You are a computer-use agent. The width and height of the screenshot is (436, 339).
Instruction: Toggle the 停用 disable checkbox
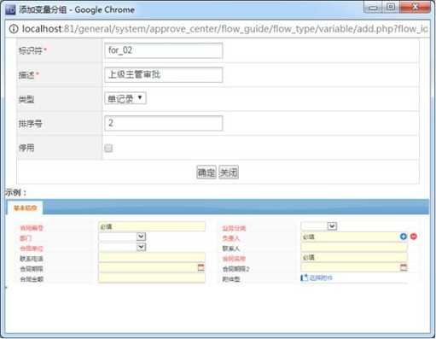[x=108, y=148]
